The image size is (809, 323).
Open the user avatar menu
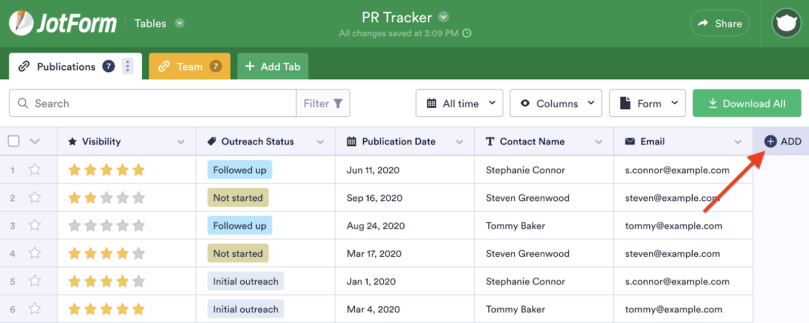[786, 23]
